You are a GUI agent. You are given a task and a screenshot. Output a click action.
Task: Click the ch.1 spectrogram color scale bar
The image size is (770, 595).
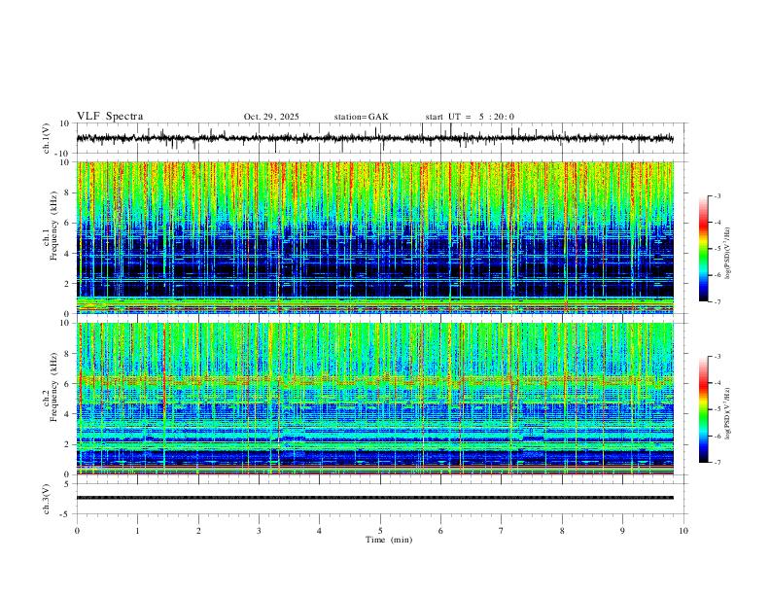[x=703, y=249]
